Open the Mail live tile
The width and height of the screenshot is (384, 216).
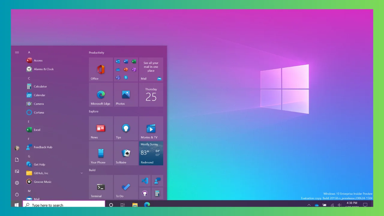151,70
